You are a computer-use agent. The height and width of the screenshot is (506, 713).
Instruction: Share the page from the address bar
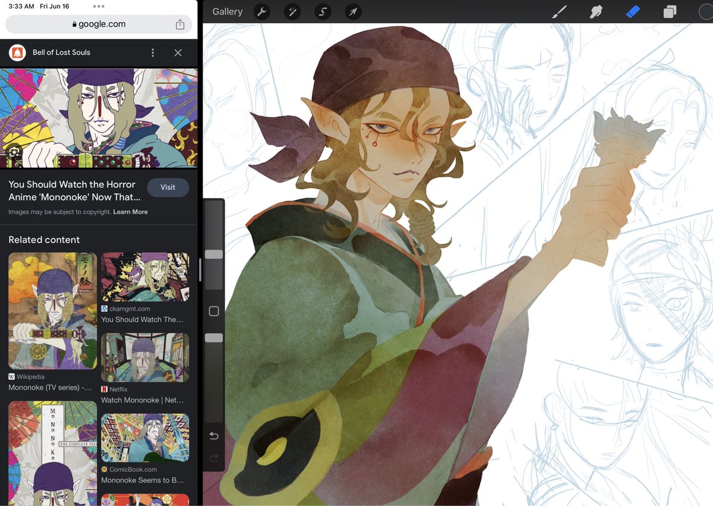180,24
